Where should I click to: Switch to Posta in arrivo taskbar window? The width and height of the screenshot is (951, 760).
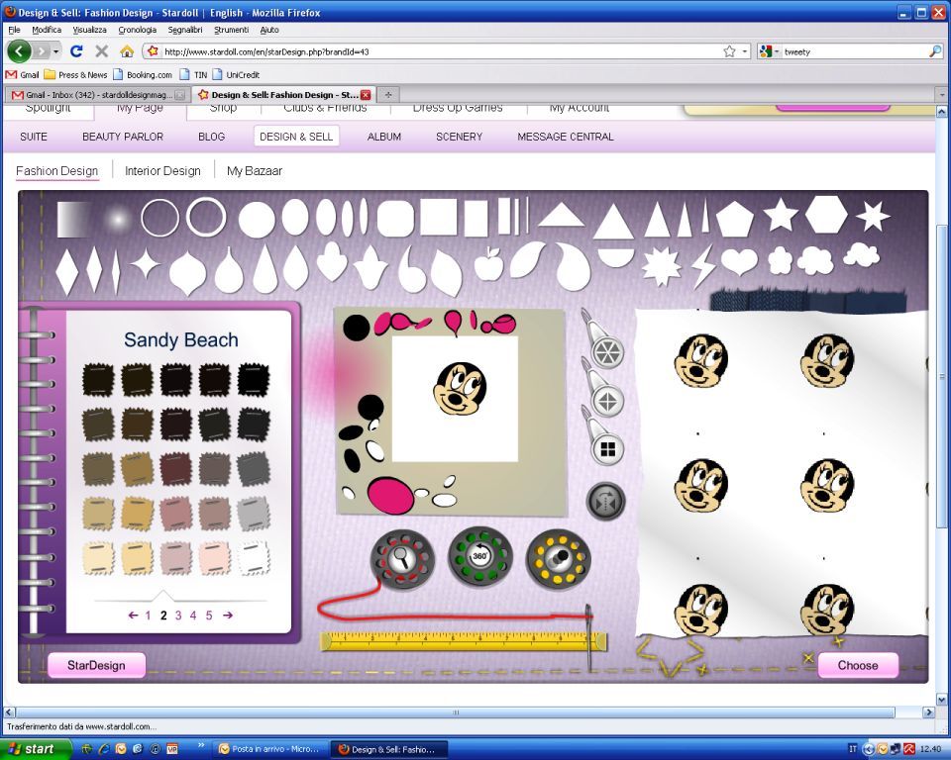pos(271,749)
